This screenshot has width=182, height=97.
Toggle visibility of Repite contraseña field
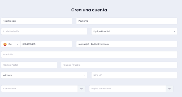tap(170, 89)
